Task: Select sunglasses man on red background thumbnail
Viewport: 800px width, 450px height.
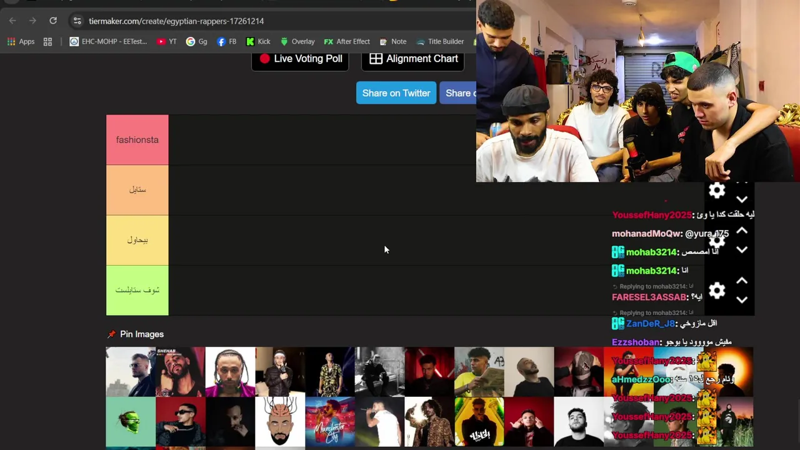Action: click(x=181, y=422)
